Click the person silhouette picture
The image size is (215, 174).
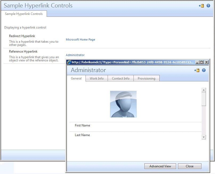[123, 104]
